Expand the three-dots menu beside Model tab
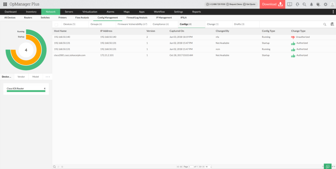This screenshot has height=169, width=336. [x=48, y=77]
